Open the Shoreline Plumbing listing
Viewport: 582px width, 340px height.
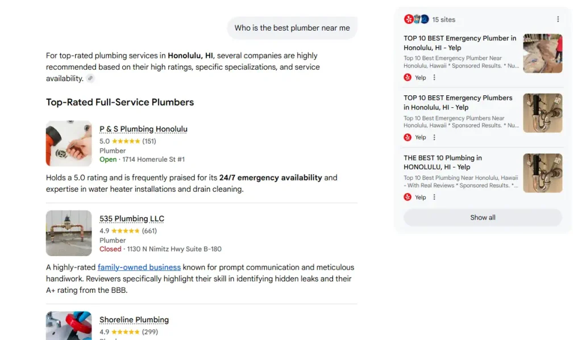[134, 320]
